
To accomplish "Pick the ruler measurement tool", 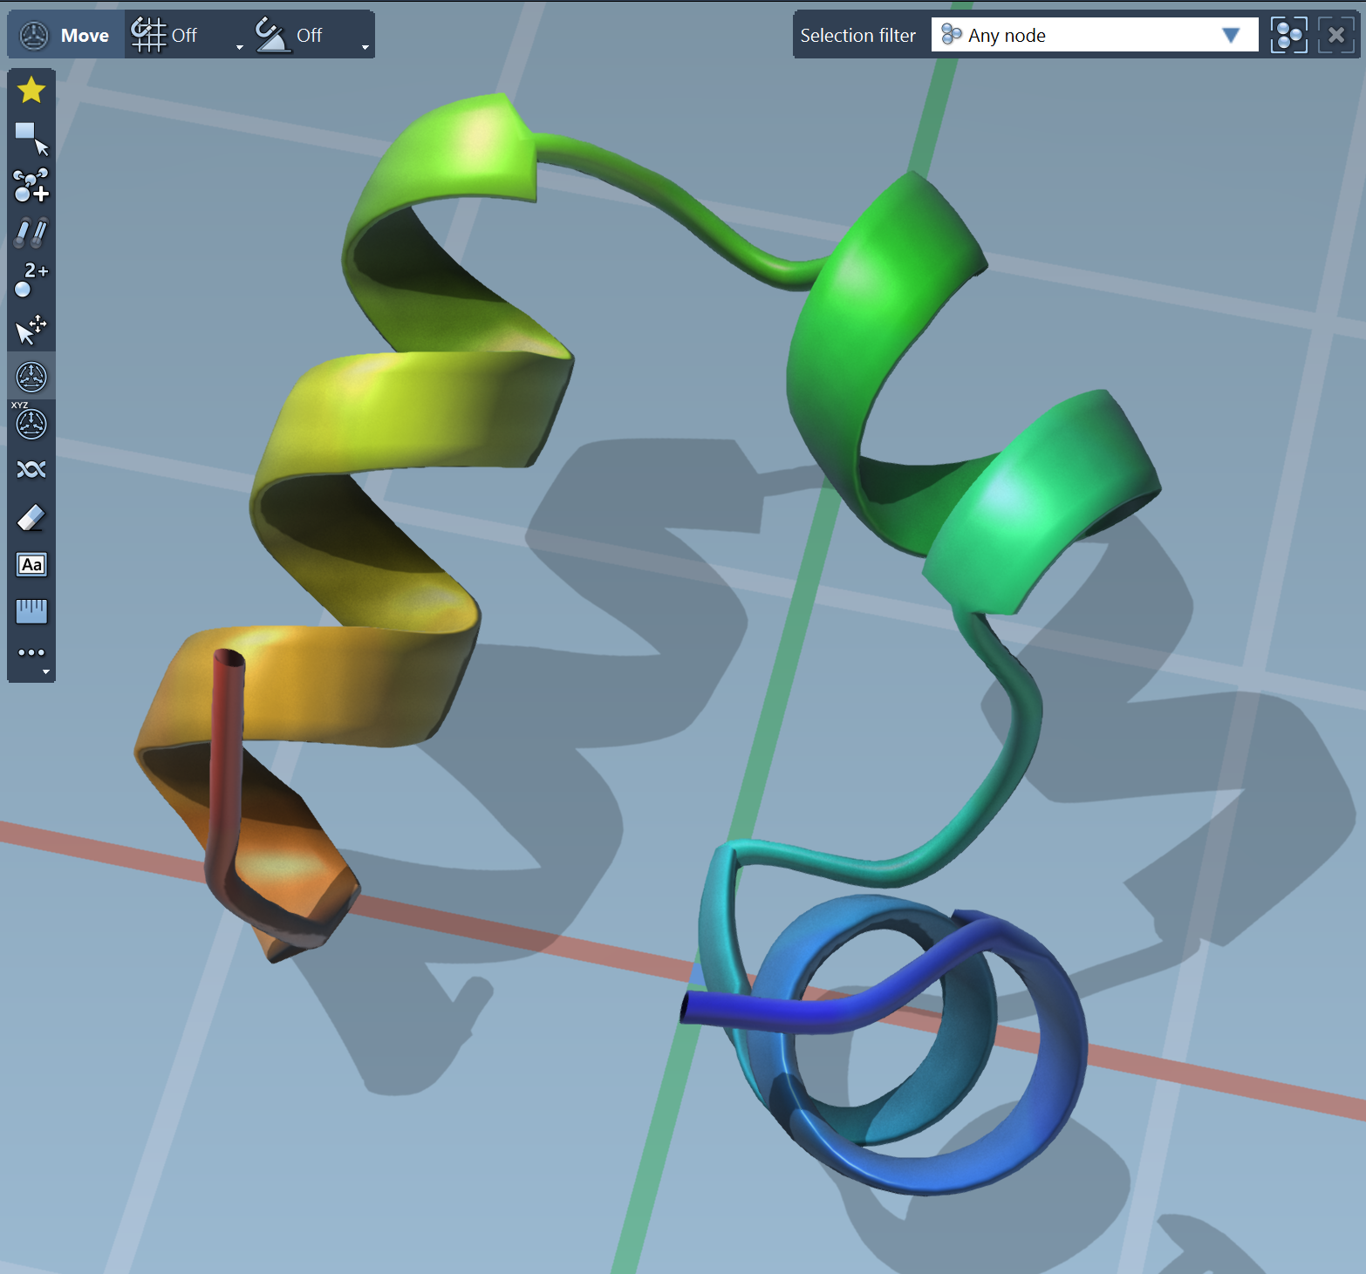I will pyautogui.click(x=31, y=611).
